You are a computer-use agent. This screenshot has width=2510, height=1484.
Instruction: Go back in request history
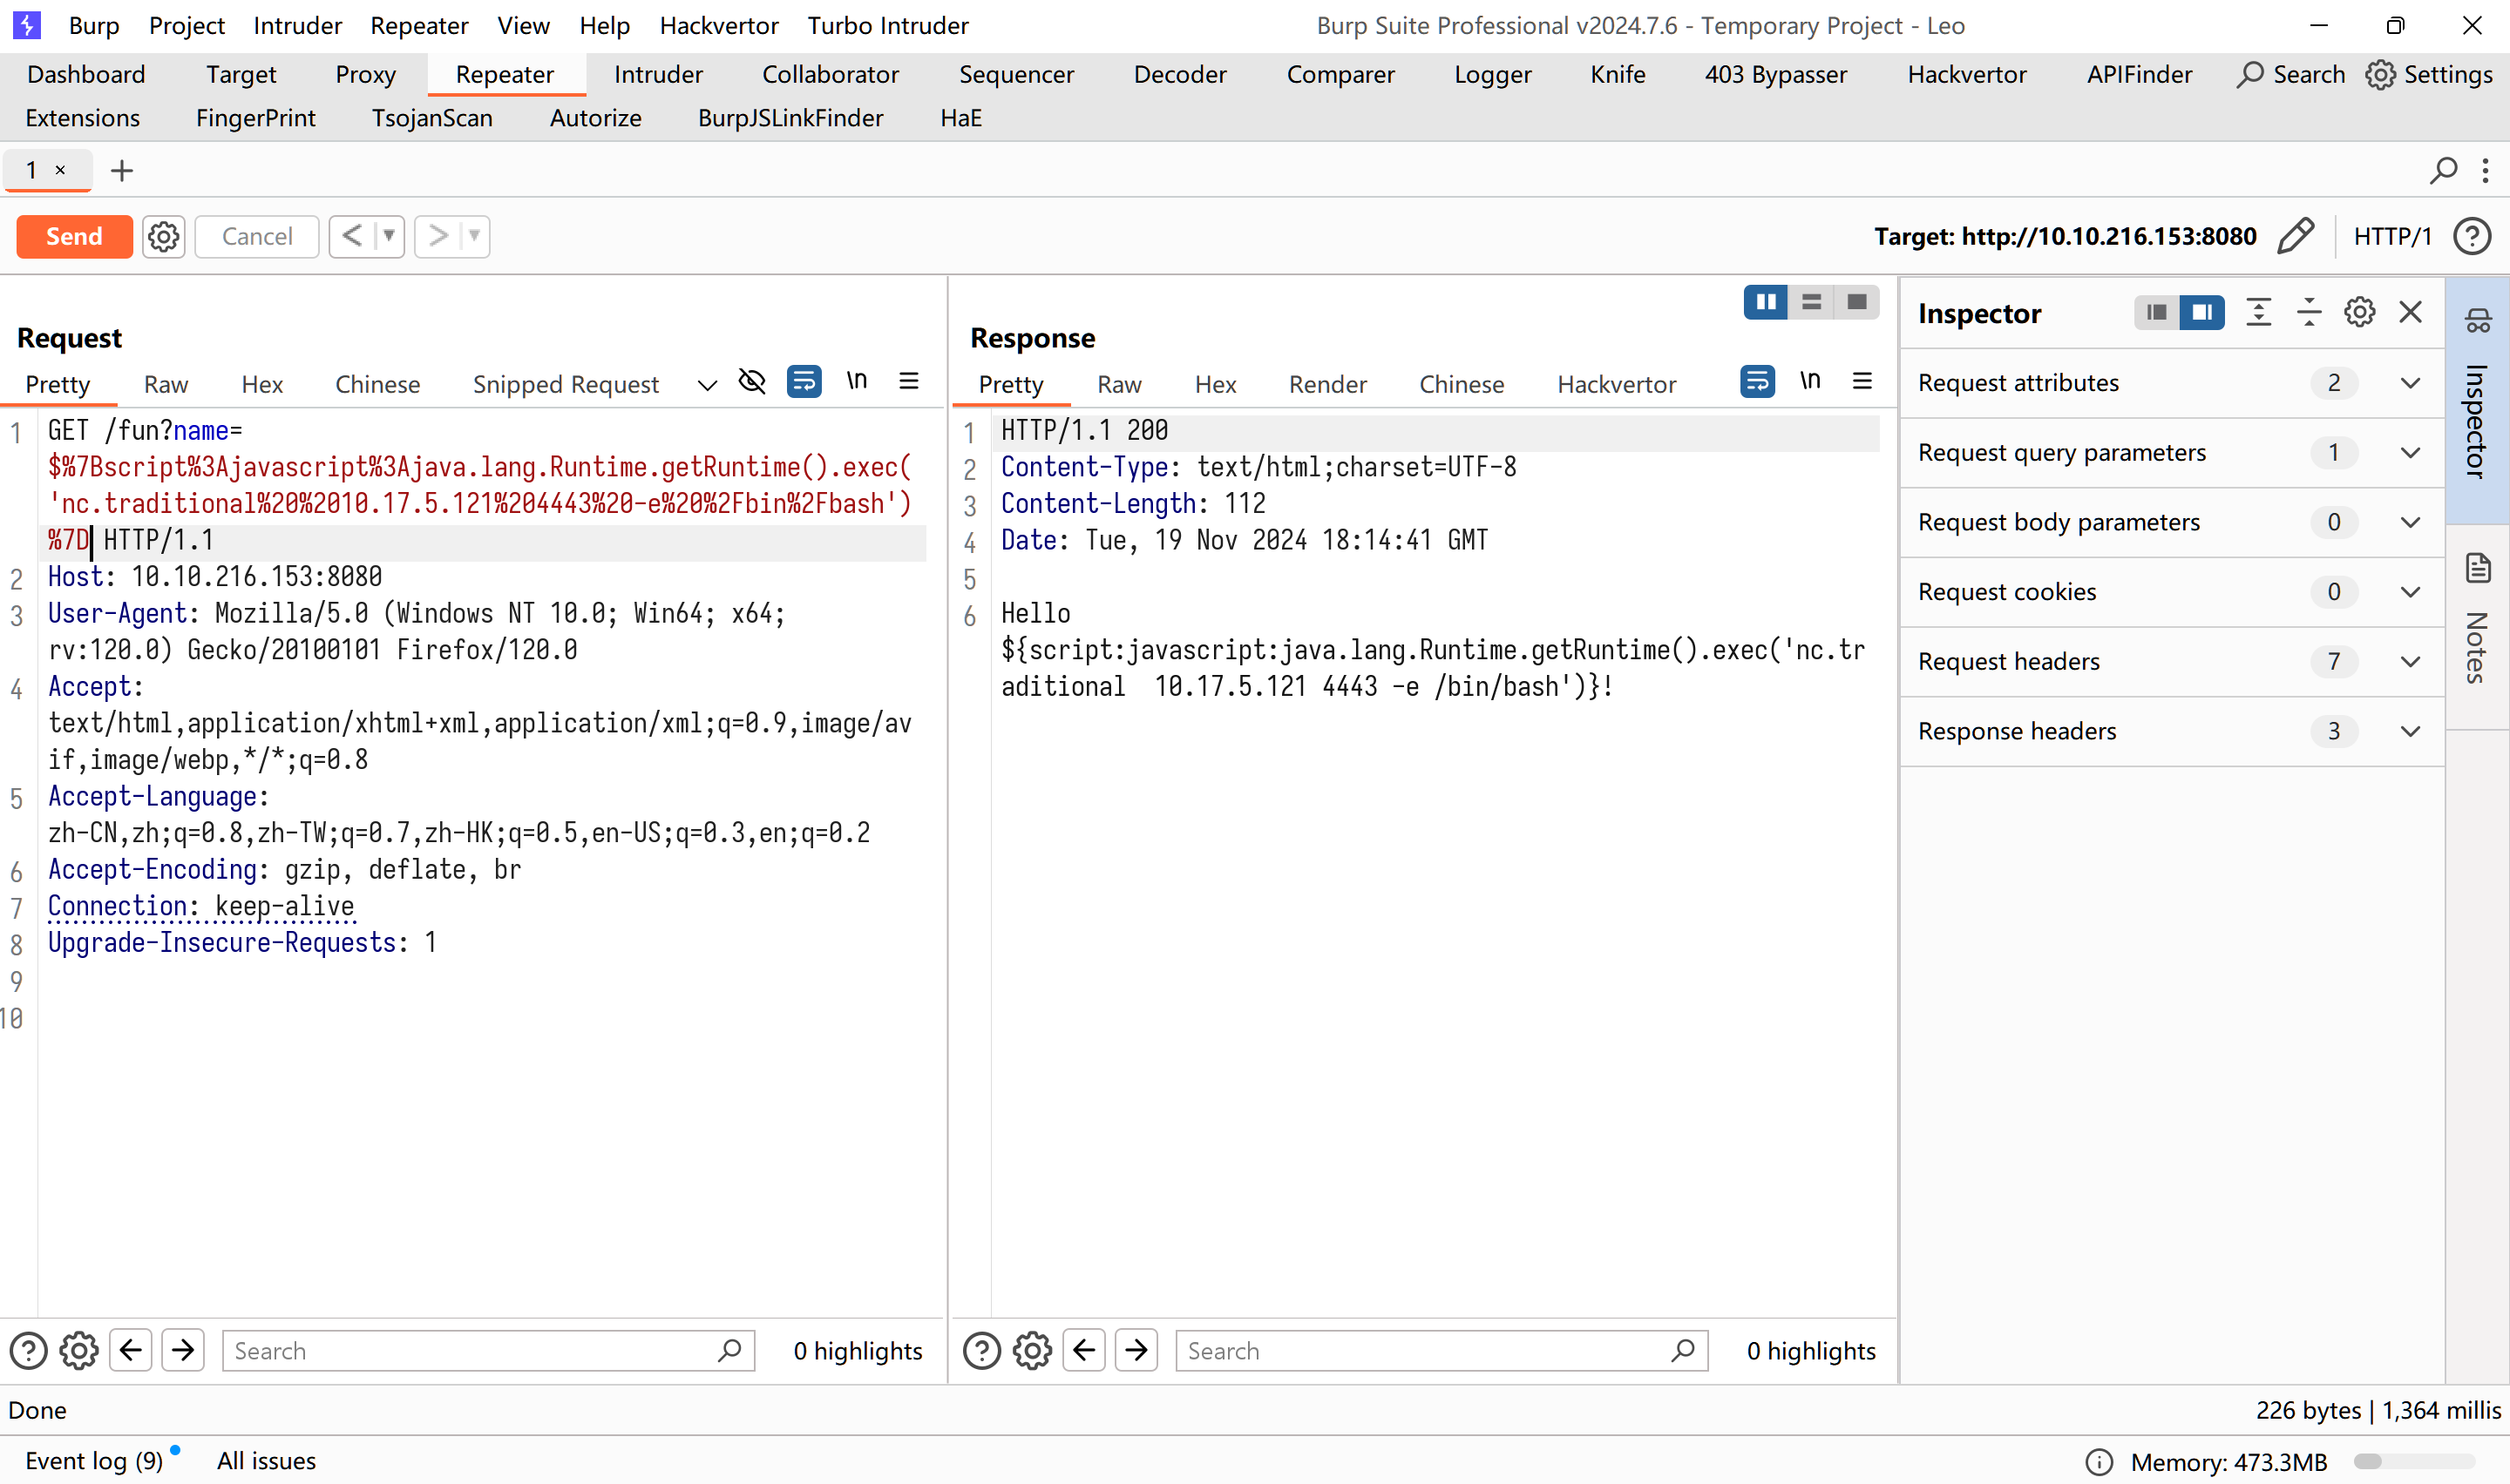[x=352, y=237]
